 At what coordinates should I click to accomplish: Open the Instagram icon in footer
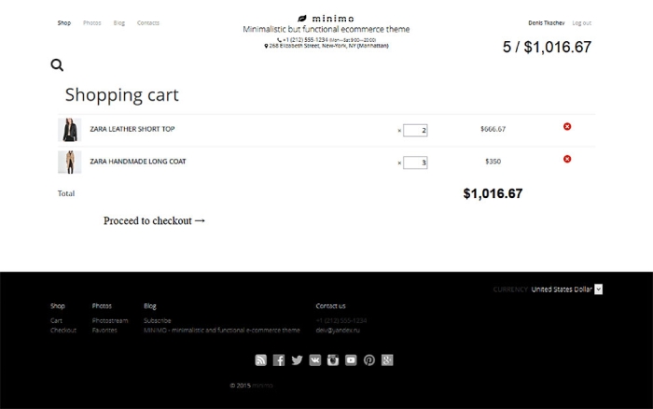333,360
